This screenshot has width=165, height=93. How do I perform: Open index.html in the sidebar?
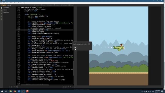click(6, 12)
